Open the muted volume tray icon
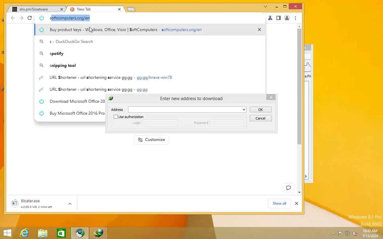The image size is (383, 239). click(355, 233)
